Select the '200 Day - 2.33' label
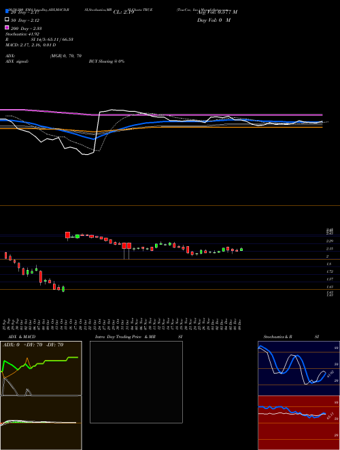This screenshot has height=450, width=340. click(x=26, y=28)
